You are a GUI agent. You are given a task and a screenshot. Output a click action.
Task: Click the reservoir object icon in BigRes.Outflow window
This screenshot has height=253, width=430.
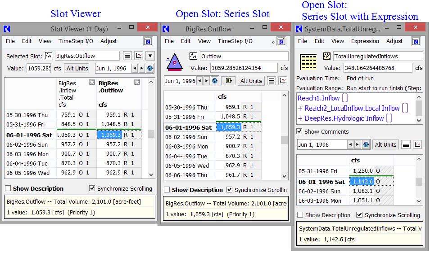173,63
